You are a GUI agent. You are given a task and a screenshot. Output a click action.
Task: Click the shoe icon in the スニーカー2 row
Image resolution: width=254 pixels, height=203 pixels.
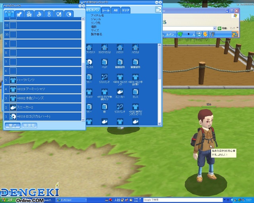(13, 107)
